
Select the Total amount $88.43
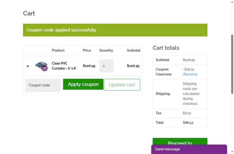(x=188, y=123)
